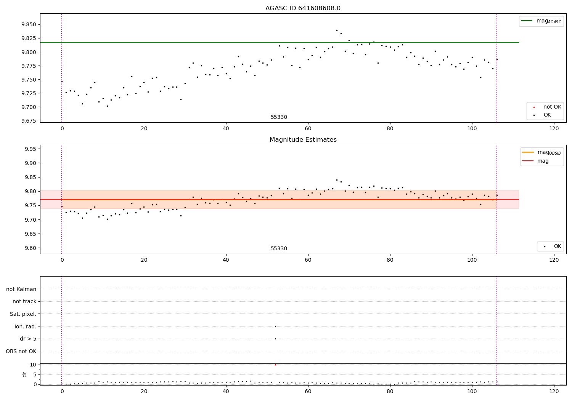Click the 'Ion. rad.' y-axis label
This screenshot has height=400, width=572.
tap(26, 326)
